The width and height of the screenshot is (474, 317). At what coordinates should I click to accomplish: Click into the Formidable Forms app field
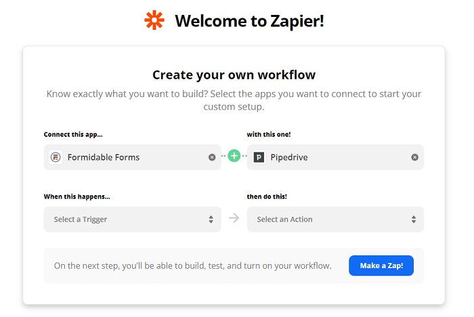click(133, 157)
